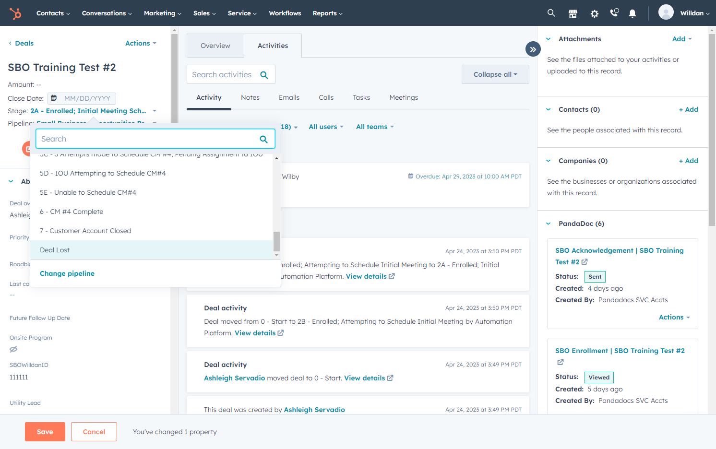Image resolution: width=716 pixels, height=449 pixels.
Task: Click the overdue task calendar icon
Action: (x=411, y=176)
